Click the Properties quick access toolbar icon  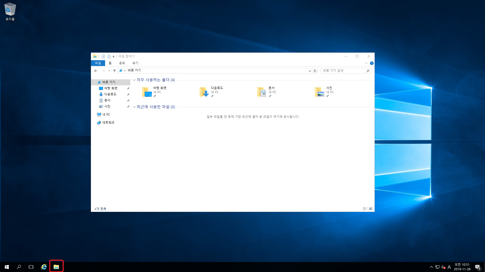[103, 56]
